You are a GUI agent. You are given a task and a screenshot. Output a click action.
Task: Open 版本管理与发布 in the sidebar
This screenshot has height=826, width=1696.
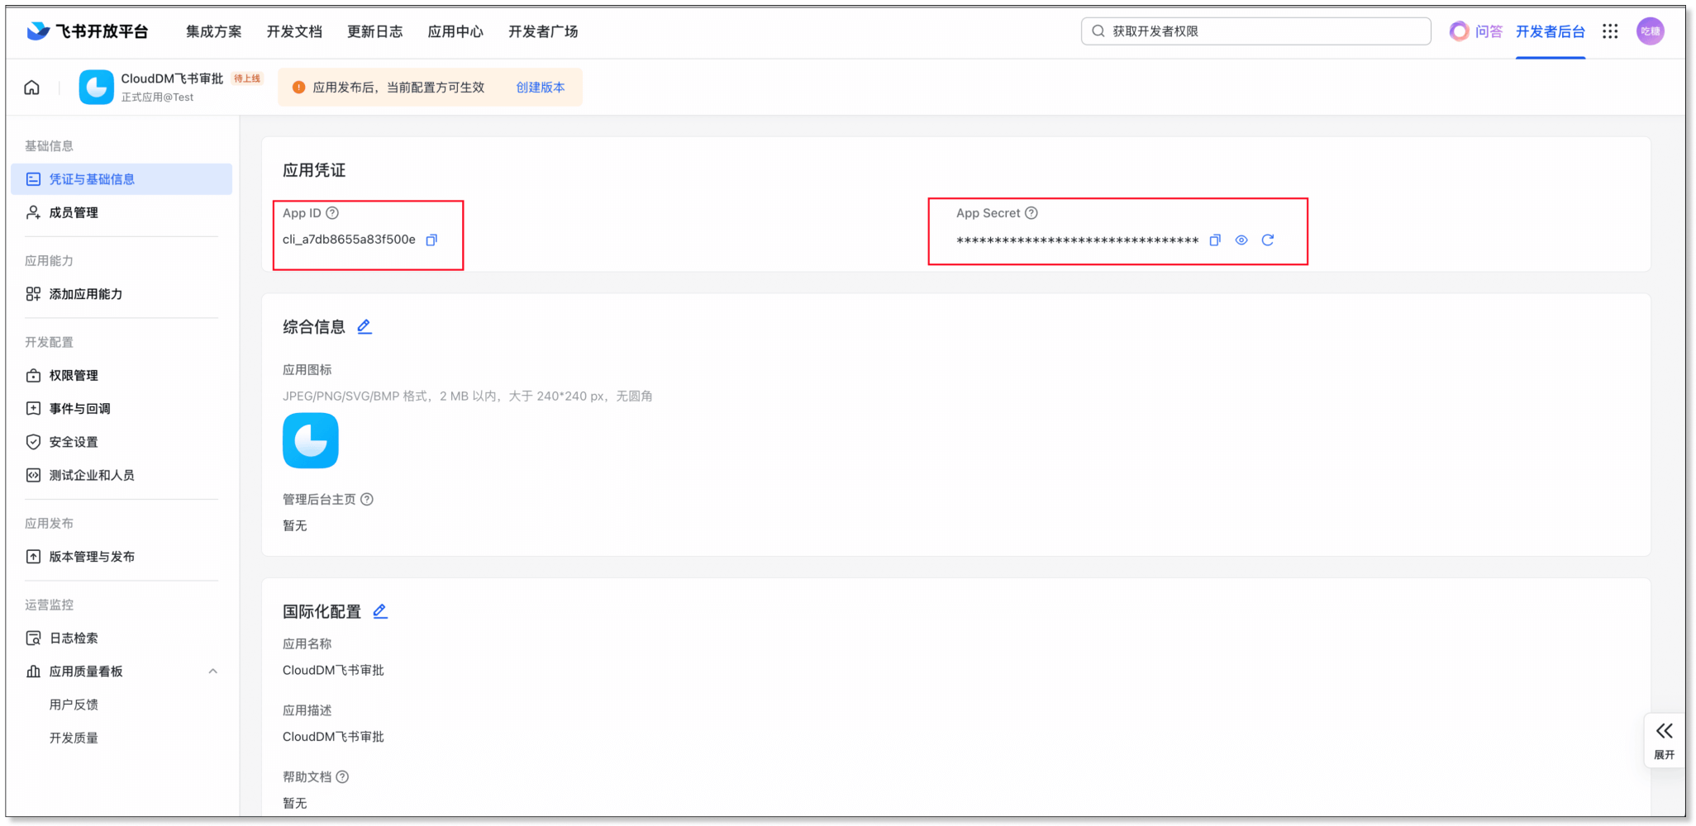(x=92, y=557)
